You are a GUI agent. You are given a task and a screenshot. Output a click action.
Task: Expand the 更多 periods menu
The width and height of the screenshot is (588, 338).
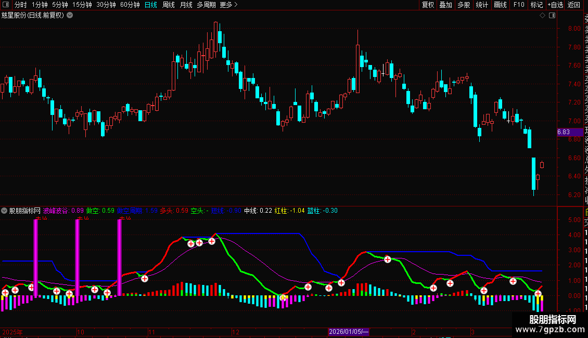point(228,5)
